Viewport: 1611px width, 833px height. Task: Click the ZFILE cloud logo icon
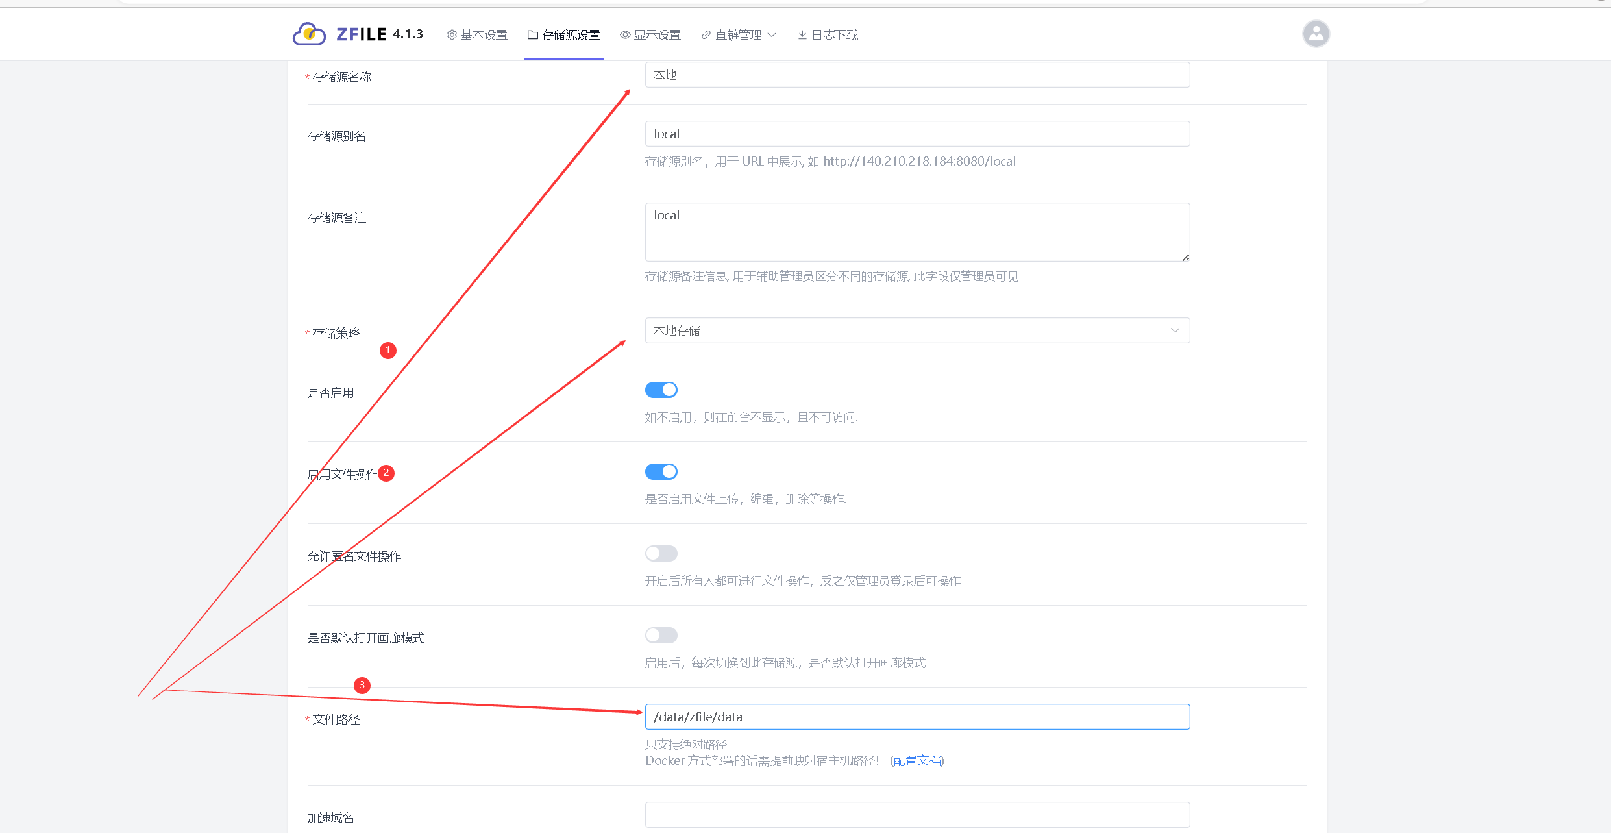tap(309, 34)
